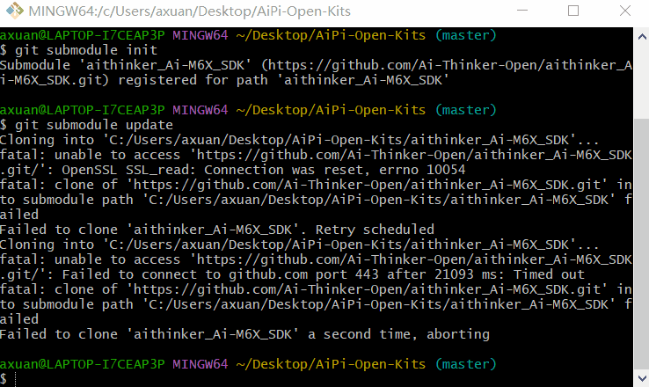Image resolution: width=649 pixels, height=387 pixels.
Task: Click the 'Timed out' text
Action: click(x=549, y=274)
